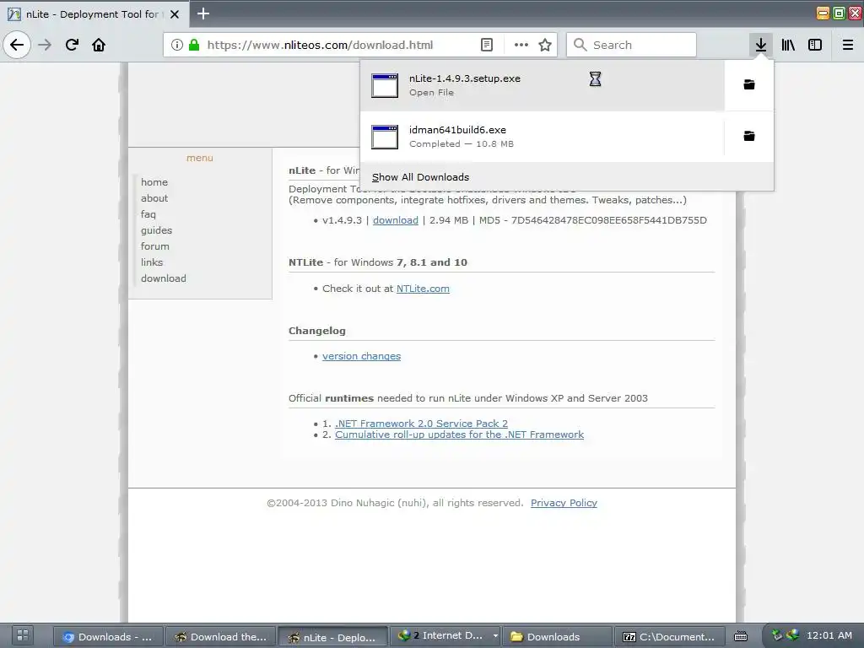Open file nLite-1.4.9.3.setup.exe from downloads

click(x=543, y=85)
